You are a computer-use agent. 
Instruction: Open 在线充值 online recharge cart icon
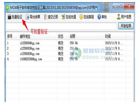63,17
